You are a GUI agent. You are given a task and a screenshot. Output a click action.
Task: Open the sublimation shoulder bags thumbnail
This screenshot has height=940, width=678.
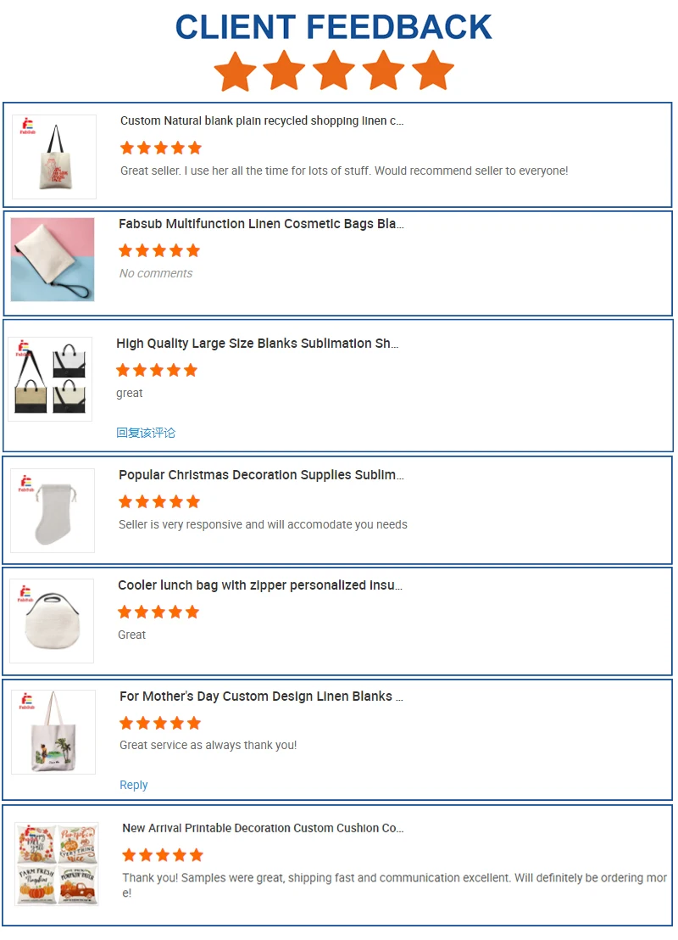[x=50, y=379]
